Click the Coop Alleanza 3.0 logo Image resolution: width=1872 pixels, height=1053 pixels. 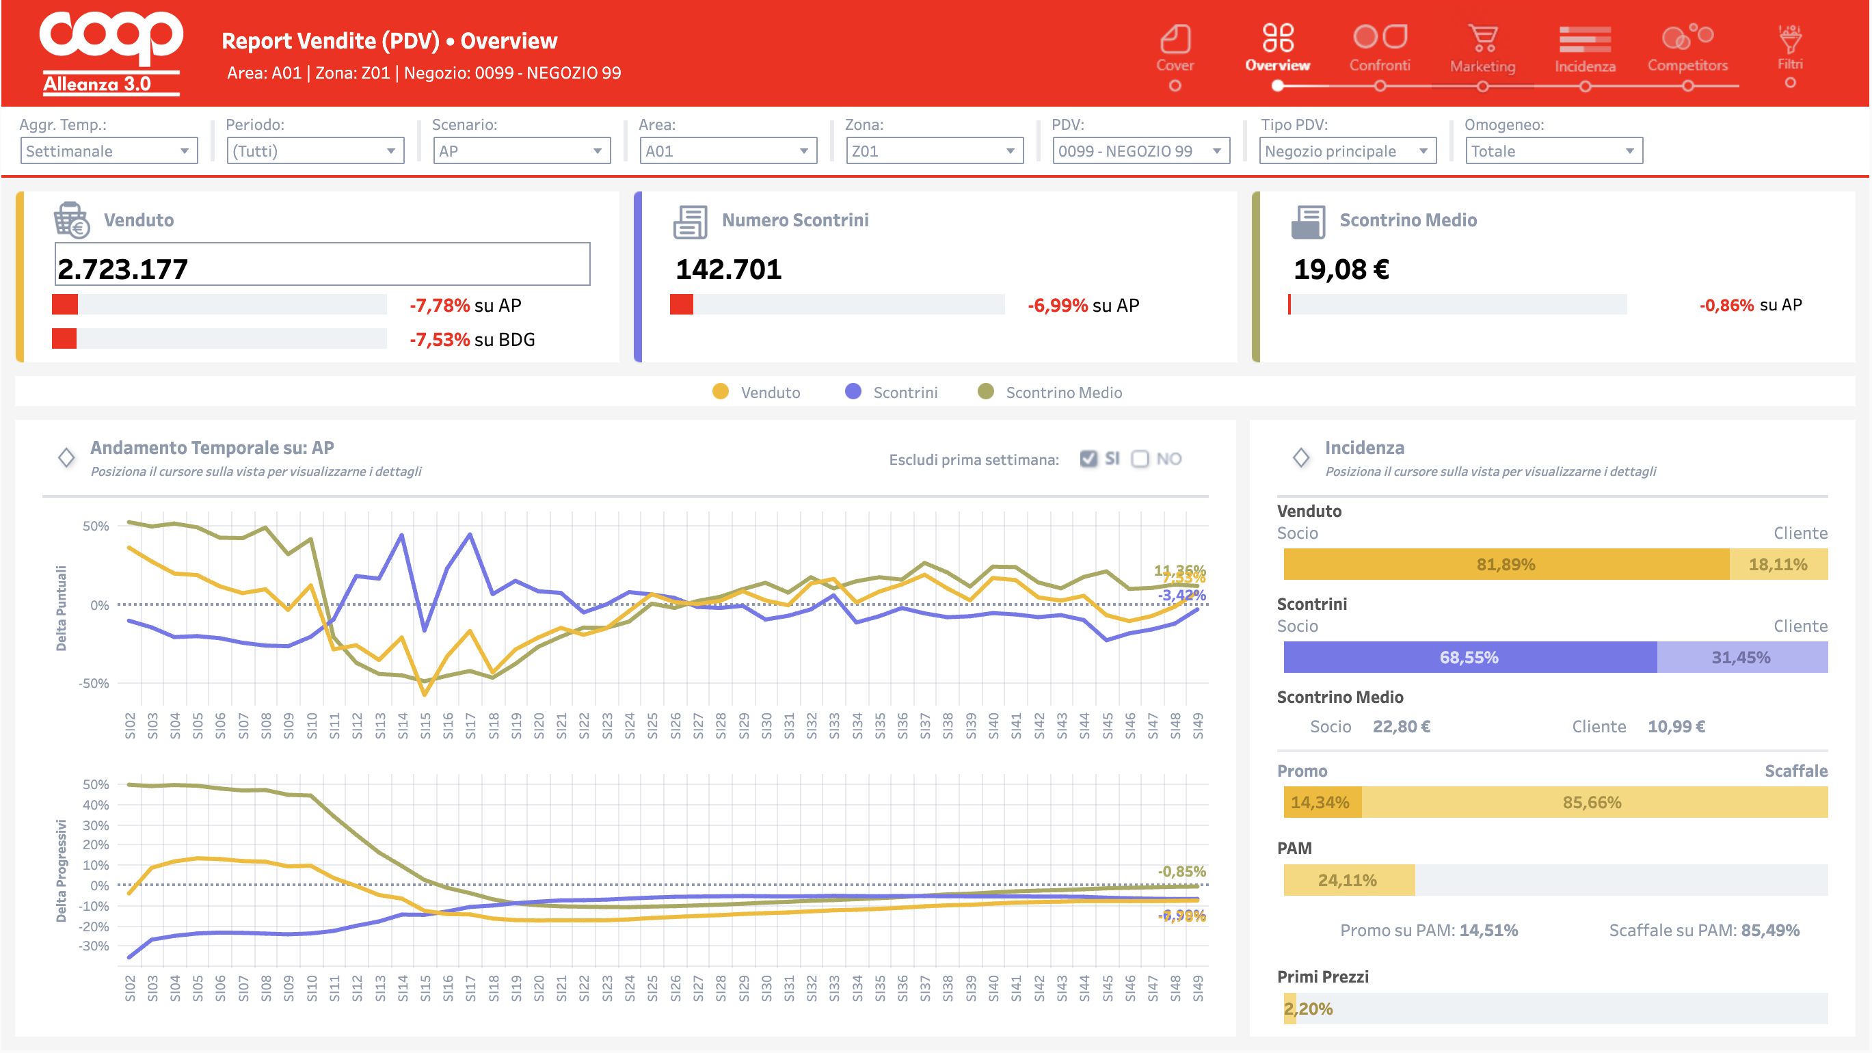point(111,53)
